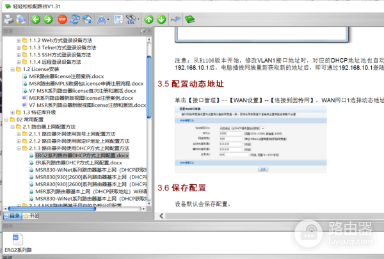
Task: Open dropdown arrow beside ABC find icon
Action: (x=139, y=19)
